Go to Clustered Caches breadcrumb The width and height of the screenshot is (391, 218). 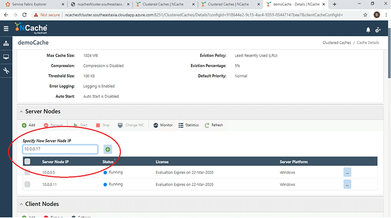[337, 43]
